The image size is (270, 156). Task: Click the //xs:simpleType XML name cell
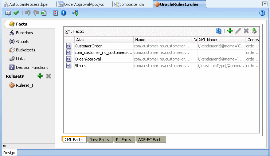point(222,66)
